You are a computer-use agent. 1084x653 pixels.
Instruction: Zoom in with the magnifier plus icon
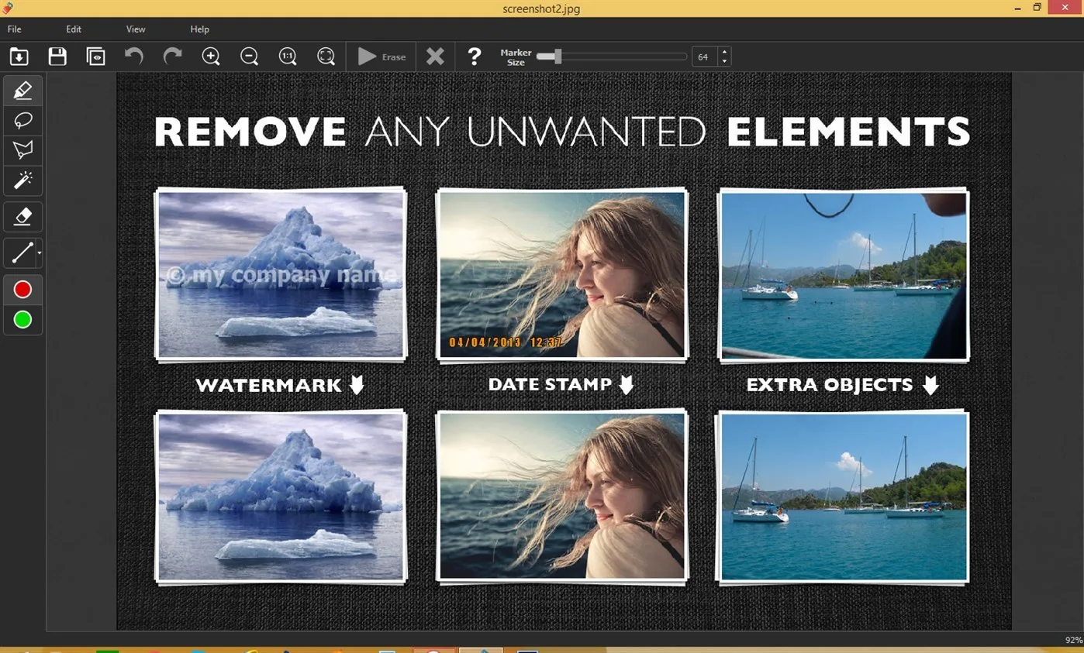tap(211, 57)
